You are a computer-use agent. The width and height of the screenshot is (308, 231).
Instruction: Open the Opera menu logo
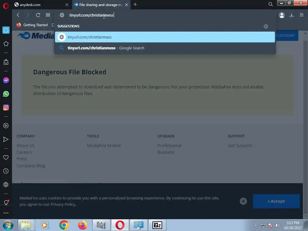(x=6, y=6)
